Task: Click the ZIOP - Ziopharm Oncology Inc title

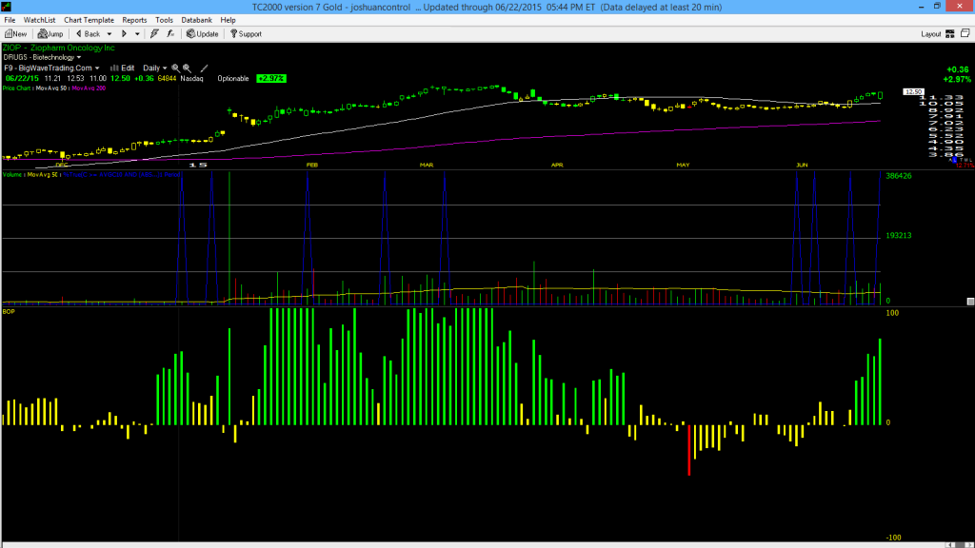Action: click(x=58, y=48)
